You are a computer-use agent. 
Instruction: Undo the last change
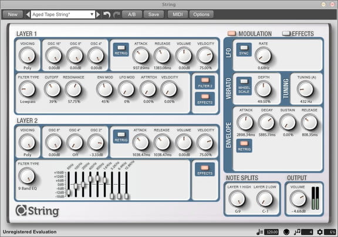pos(107,15)
